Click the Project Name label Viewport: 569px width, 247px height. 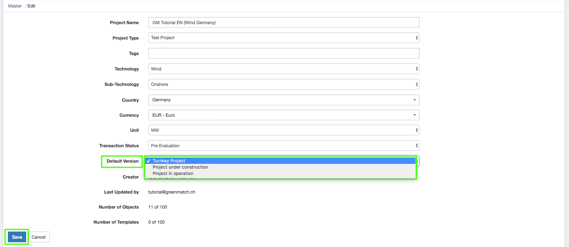(x=124, y=23)
